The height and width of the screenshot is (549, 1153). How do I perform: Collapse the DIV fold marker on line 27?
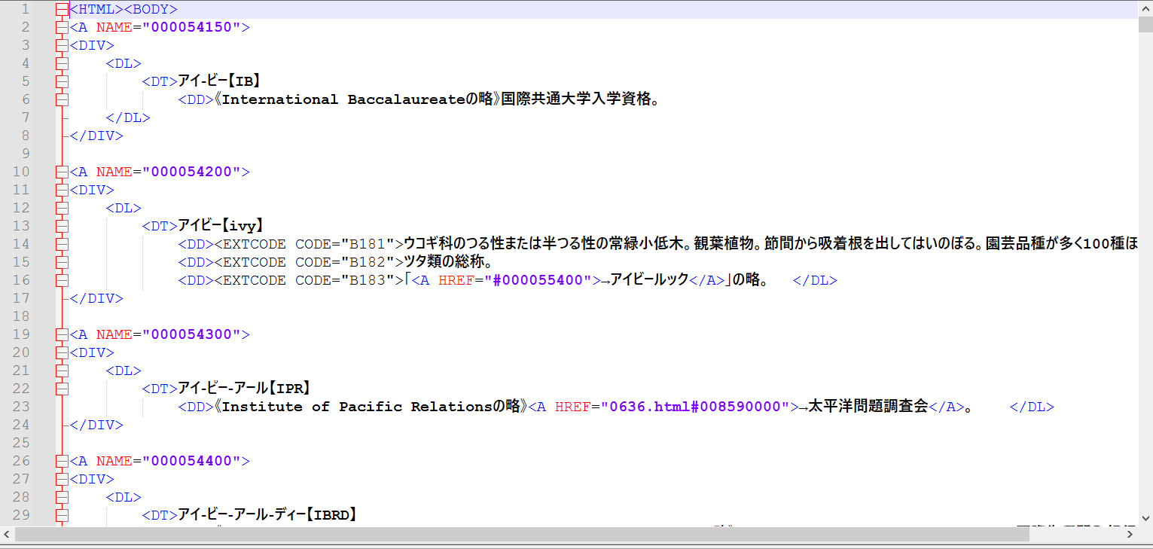pyautogui.click(x=61, y=479)
